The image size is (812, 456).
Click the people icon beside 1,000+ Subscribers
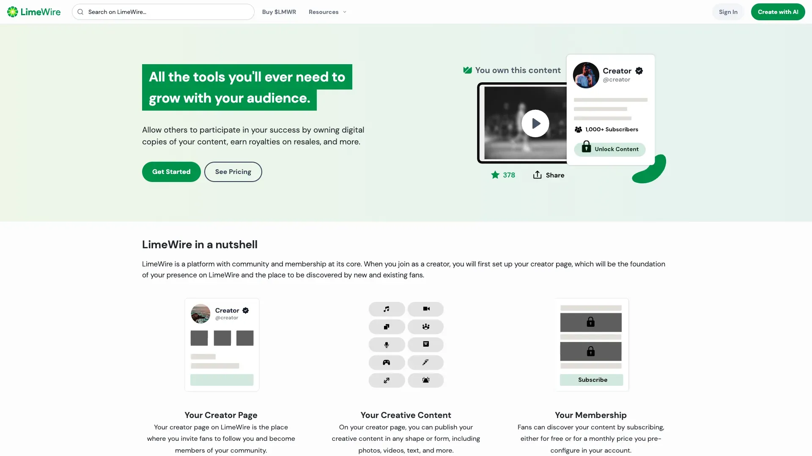pos(578,130)
